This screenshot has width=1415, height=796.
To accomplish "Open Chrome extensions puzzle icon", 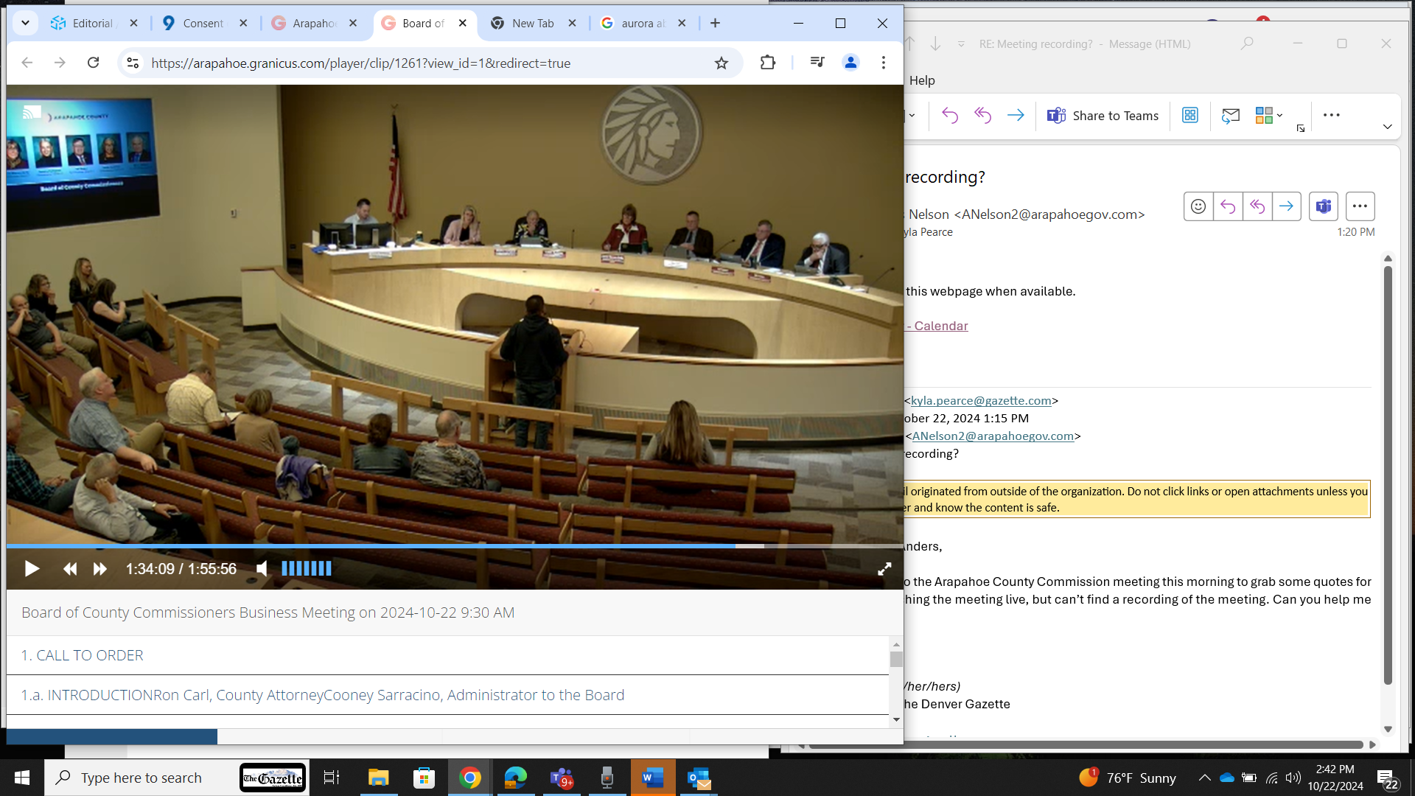I will [768, 63].
